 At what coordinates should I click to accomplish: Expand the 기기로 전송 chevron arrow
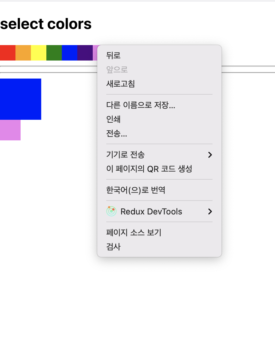tap(210, 155)
